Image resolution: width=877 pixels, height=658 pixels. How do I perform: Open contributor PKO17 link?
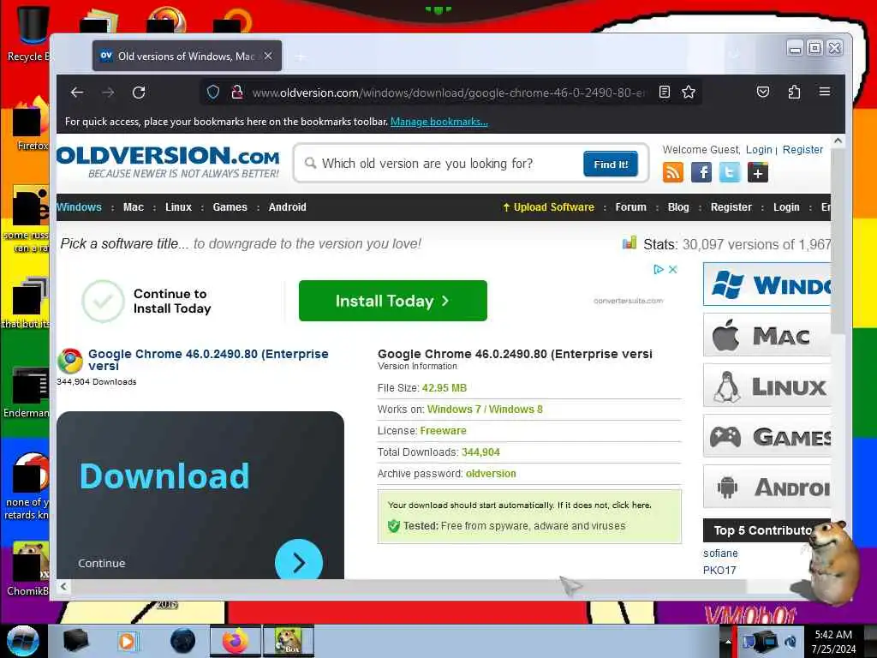click(719, 570)
